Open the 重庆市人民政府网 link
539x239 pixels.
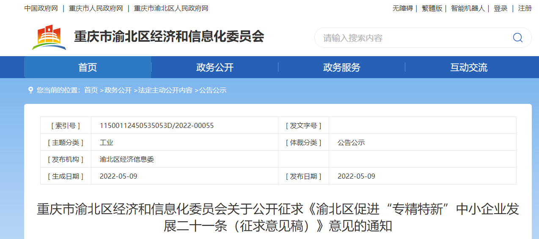point(96,8)
